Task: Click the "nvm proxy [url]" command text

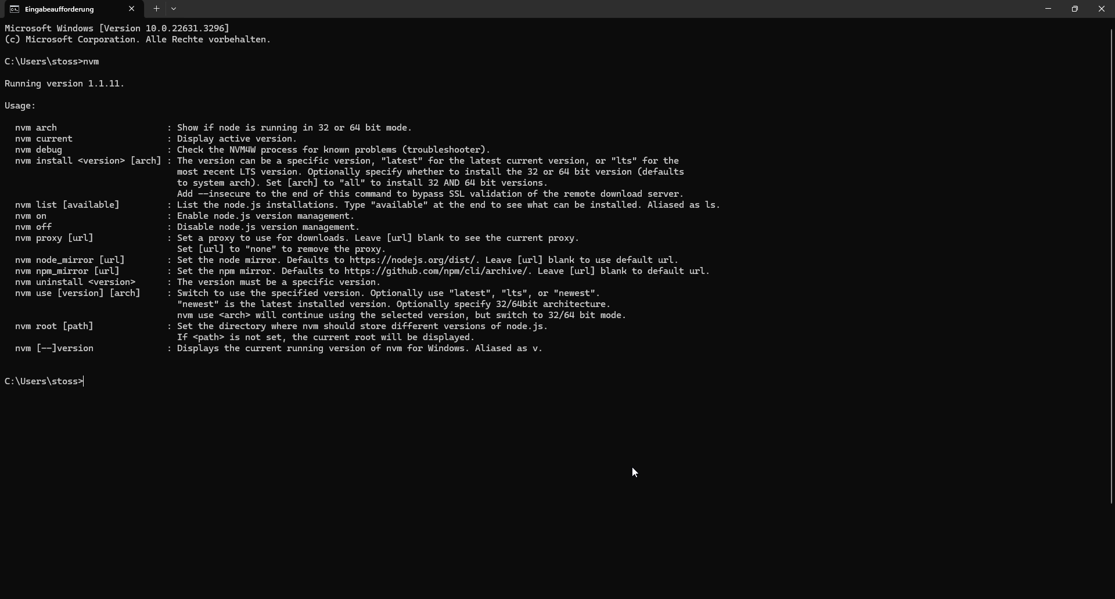Action: pos(54,238)
